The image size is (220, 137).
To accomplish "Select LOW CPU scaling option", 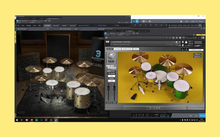I will (111, 81).
